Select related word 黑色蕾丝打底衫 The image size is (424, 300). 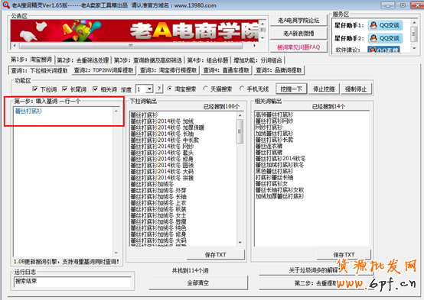pos(274,171)
